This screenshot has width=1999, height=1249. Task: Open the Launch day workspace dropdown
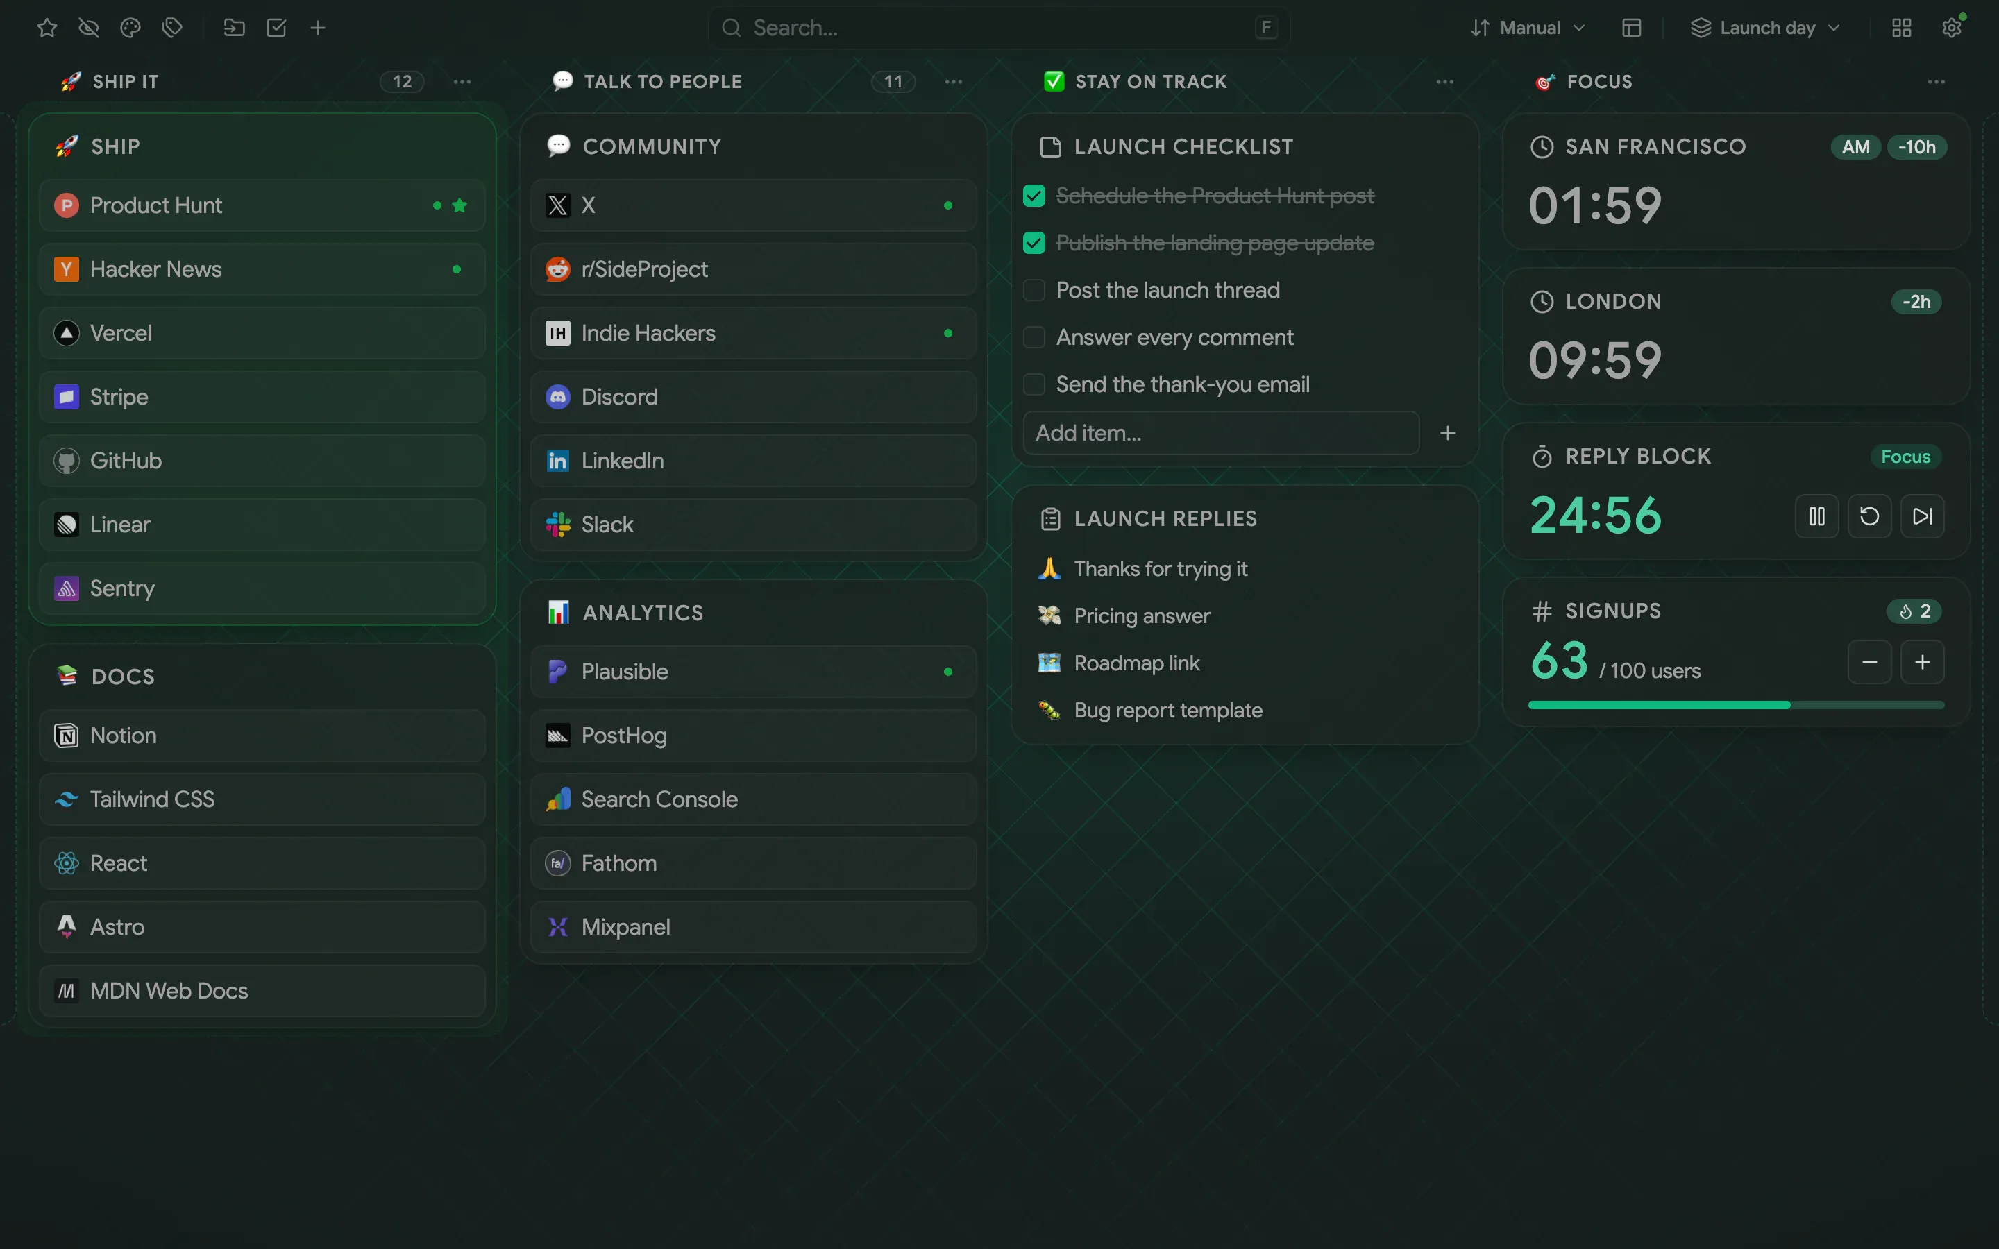1766,28
